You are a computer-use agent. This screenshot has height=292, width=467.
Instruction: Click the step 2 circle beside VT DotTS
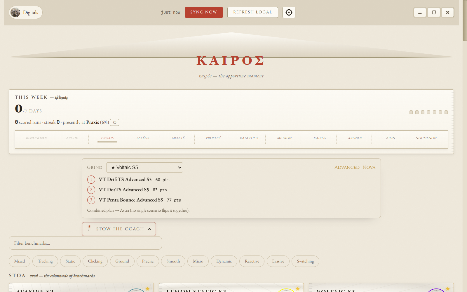click(91, 190)
